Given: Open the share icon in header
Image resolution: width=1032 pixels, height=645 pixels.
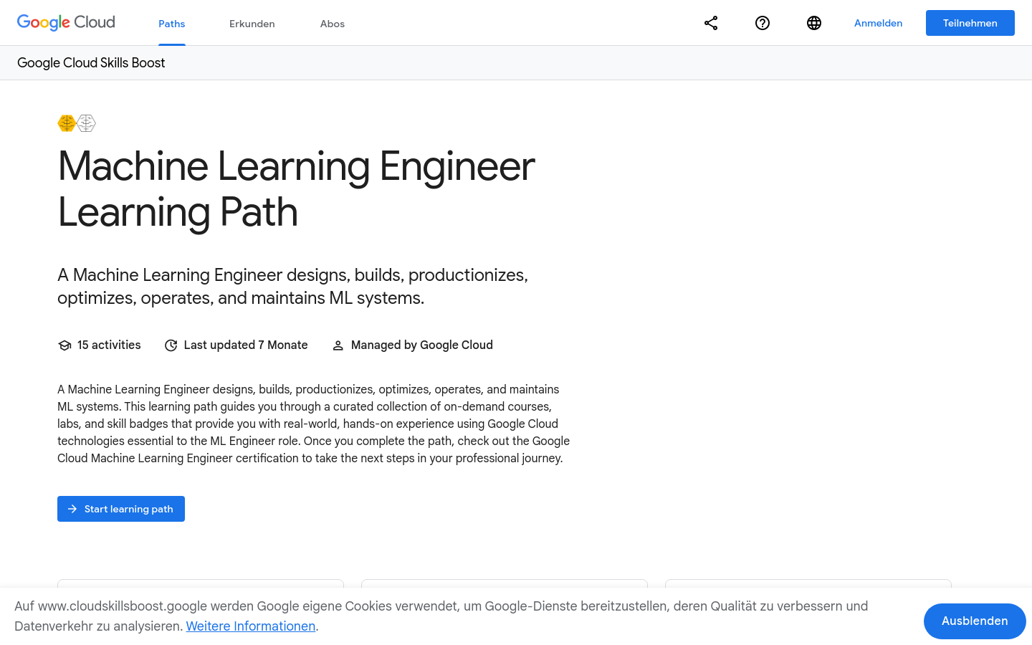Looking at the screenshot, I should (x=711, y=23).
